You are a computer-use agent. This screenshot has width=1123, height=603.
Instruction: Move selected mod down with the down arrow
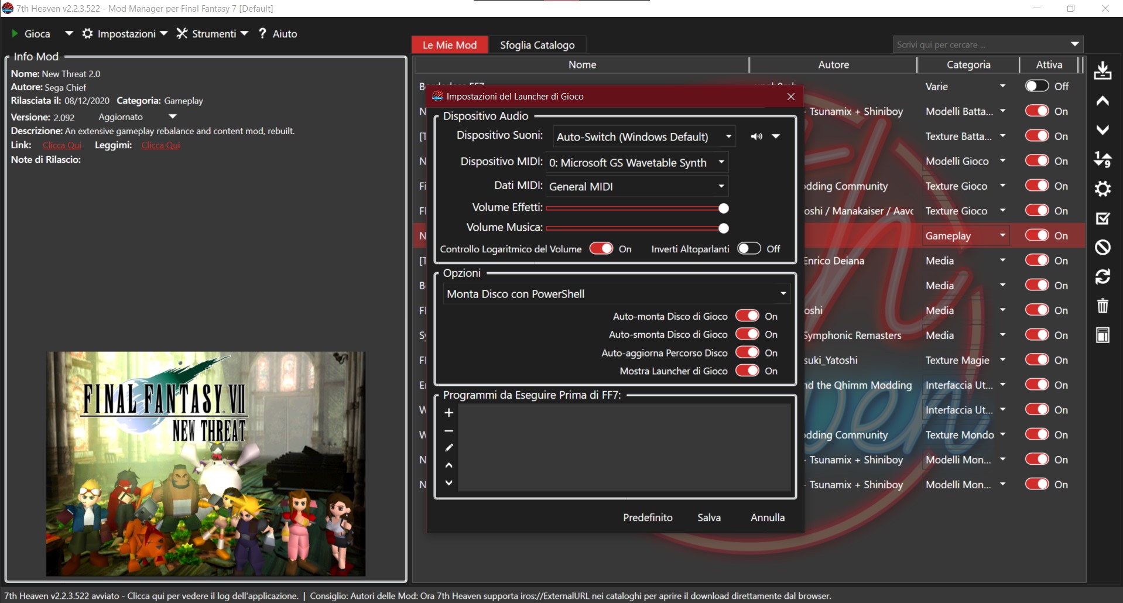1103,130
